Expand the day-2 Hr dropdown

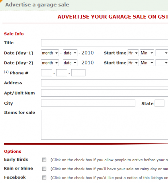[x=133, y=62]
